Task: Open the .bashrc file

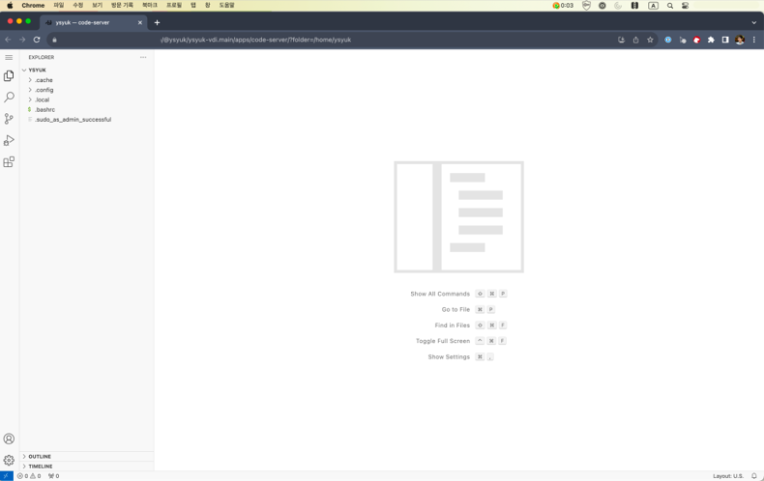Action: click(x=45, y=110)
